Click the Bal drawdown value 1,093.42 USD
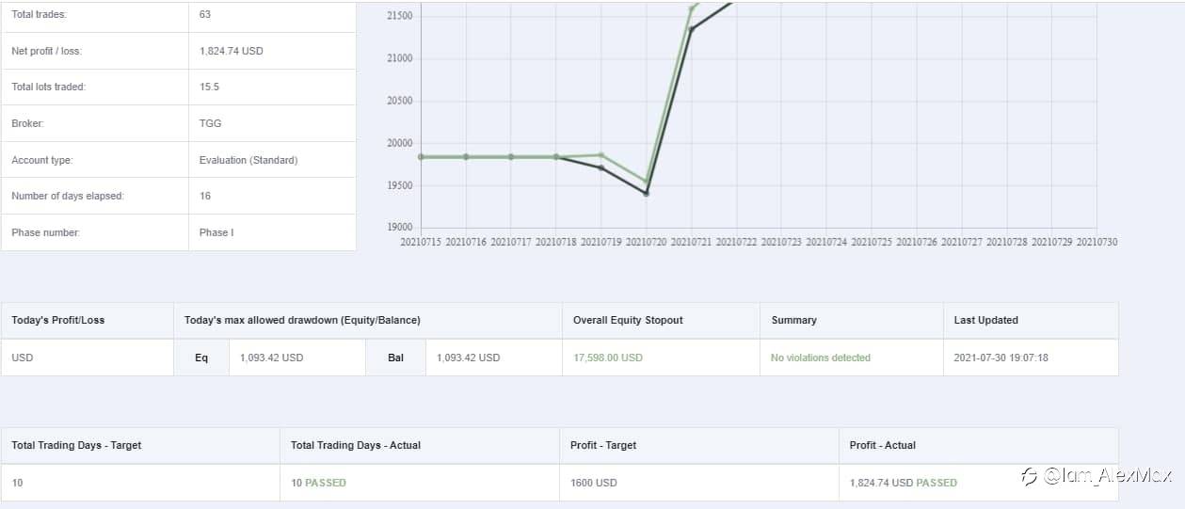This screenshot has width=1185, height=509. pyautogui.click(x=468, y=358)
